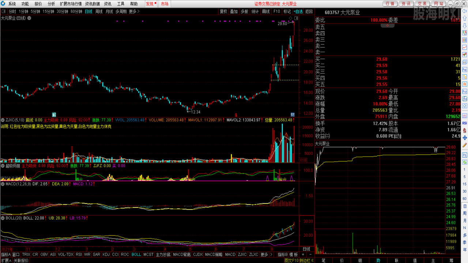Viewport: 468px width, 263px height.
Task: Click the plus zoom icon below chart
Action: [303, 254]
